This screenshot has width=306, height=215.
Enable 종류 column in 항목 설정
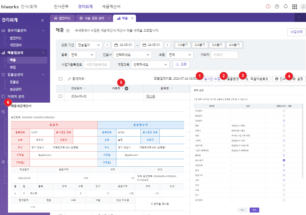284,126
